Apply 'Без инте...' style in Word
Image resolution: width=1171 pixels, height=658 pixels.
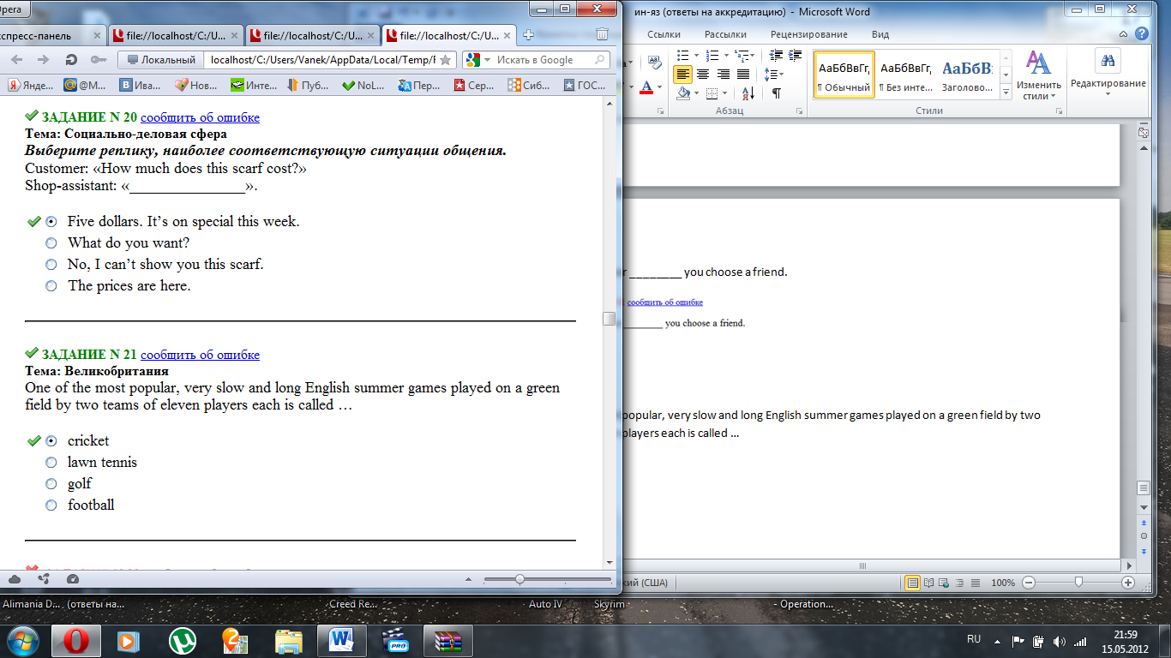907,75
